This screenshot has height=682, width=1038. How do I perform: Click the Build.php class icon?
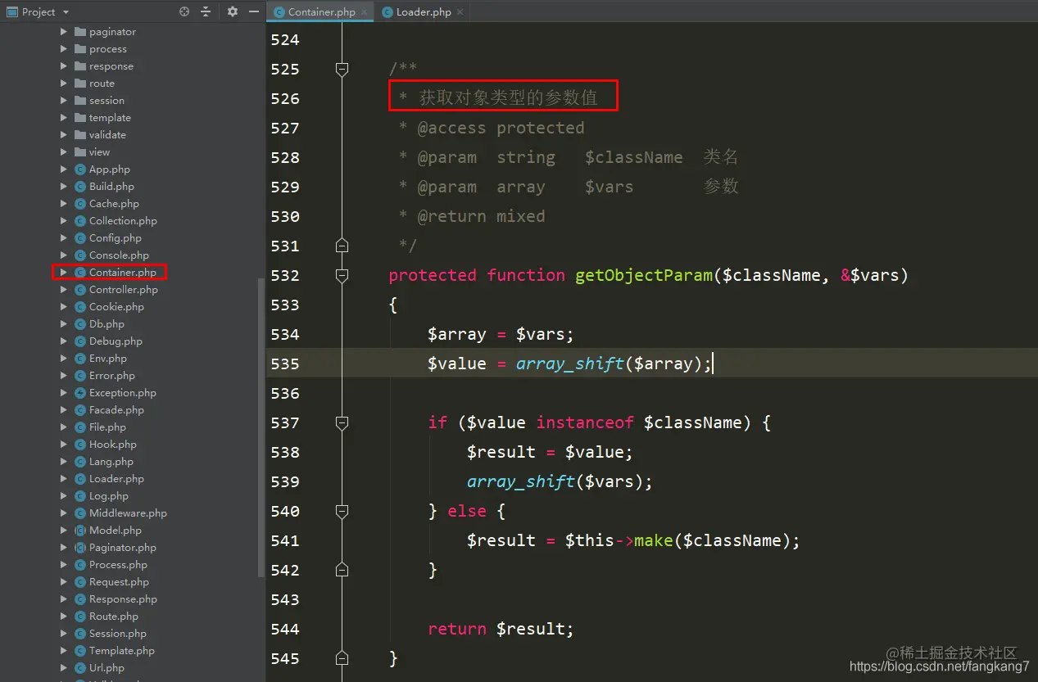point(80,187)
